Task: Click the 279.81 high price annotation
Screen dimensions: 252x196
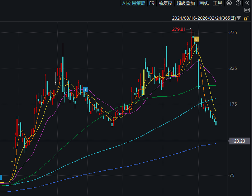Action: [x=179, y=29]
